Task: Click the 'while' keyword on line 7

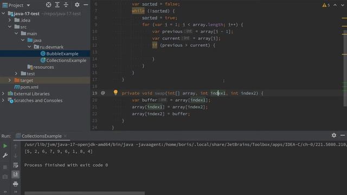Action: pos(138,11)
